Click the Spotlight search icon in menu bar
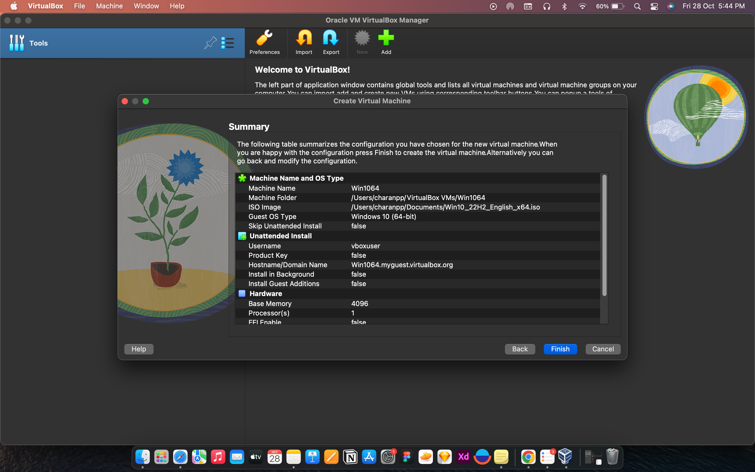Screen dimensions: 755x472 pos(637,6)
